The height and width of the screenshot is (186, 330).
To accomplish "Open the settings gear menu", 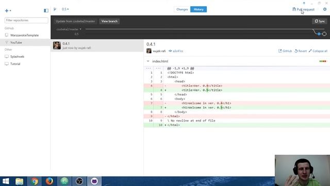I will pyautogui.click(x=325, y=9).
